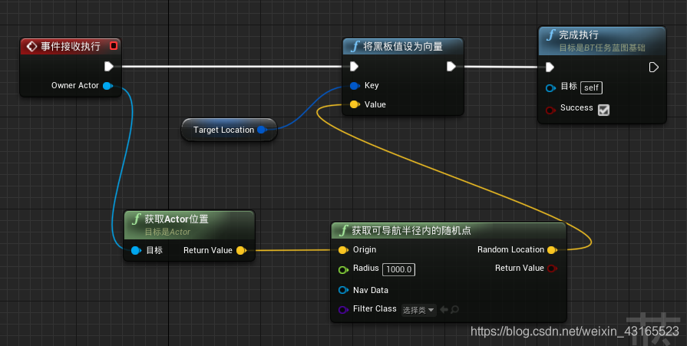
Task: Click the 目标 input pin on 获取Actor位置
Action: click(x=137, y=251)
